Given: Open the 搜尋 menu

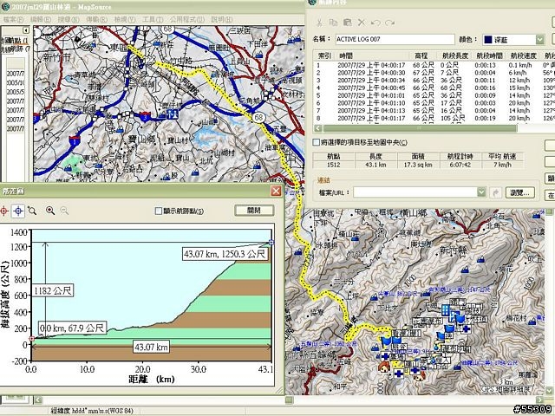Looking at the screenshot, I should pyautogui.click(x=69, y=19).
